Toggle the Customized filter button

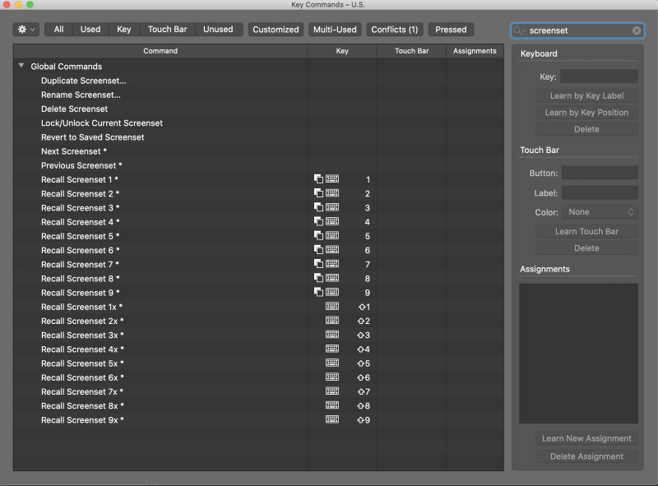(x=276, y=30)
